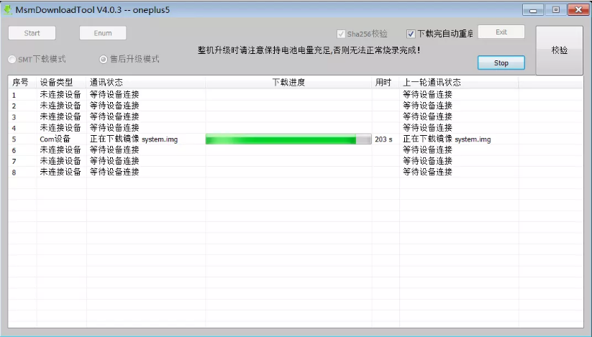
Task: Click the green download progress bar in row 5
Action: tap(288, 139)
